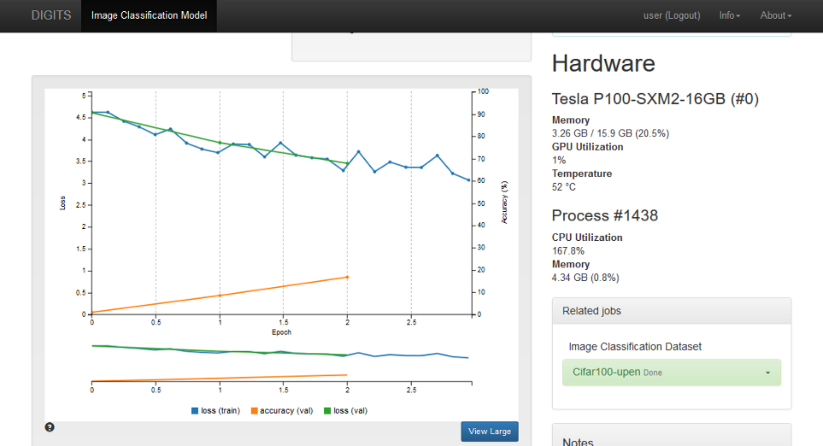Click the green val loss point at epoch 1

(x=220, y=143)
